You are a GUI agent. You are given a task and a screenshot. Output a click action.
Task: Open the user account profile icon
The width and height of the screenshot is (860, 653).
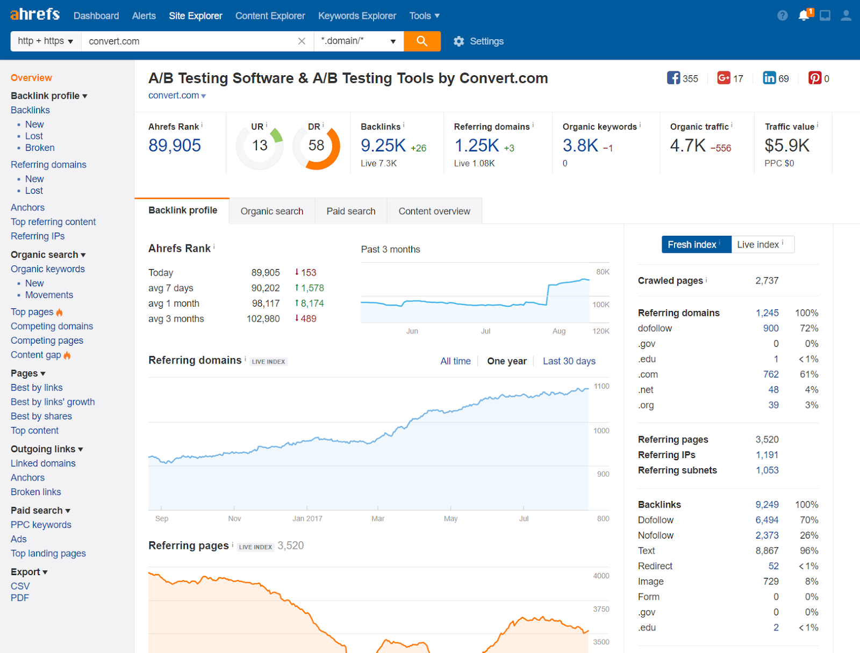click(x=846, y=16)
